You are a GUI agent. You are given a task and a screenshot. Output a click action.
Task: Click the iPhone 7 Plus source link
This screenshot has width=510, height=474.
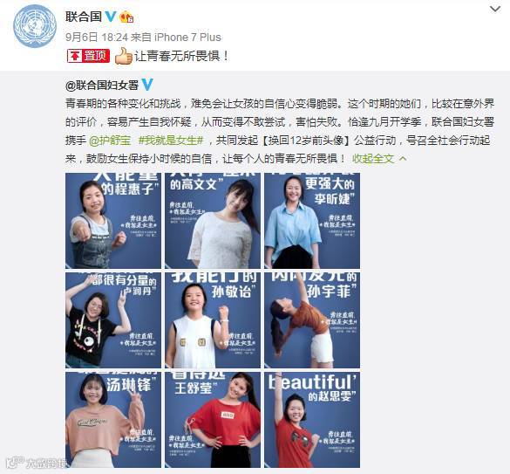point(187,38)
